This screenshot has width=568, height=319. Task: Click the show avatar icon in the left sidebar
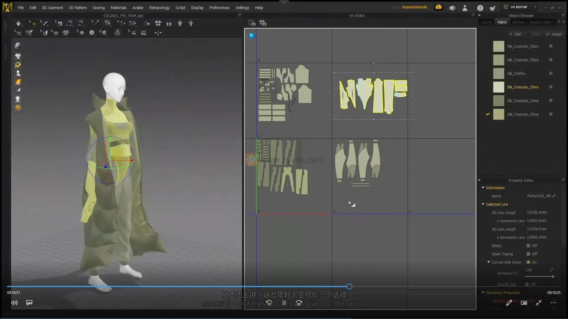(x=18, y=73)
